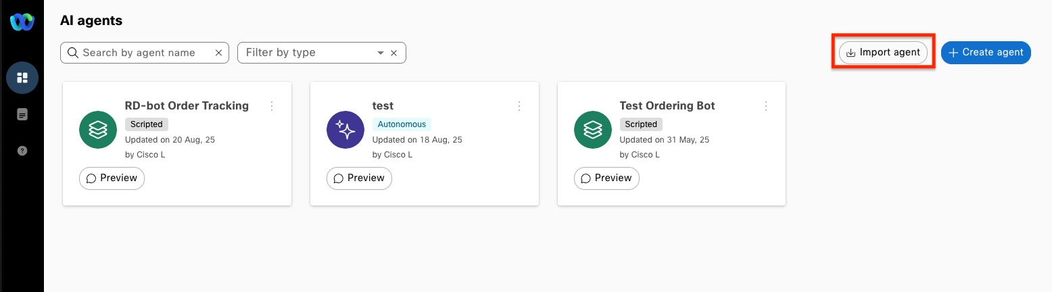Click RD-bot Order Tracking scripted agent icon
The height and width of the screenshot is (292, 1052).
coord(98,129)
